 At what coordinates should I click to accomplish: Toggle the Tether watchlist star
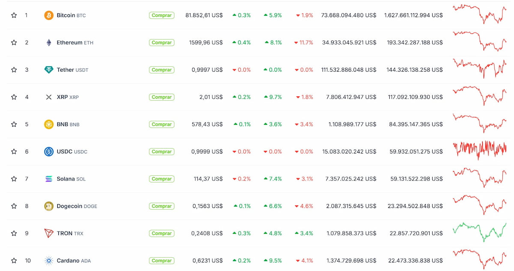tap(14, 70)
